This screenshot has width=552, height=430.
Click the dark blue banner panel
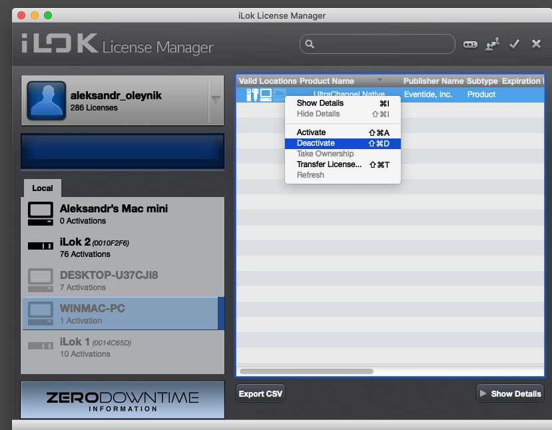[x=123, y=152]
